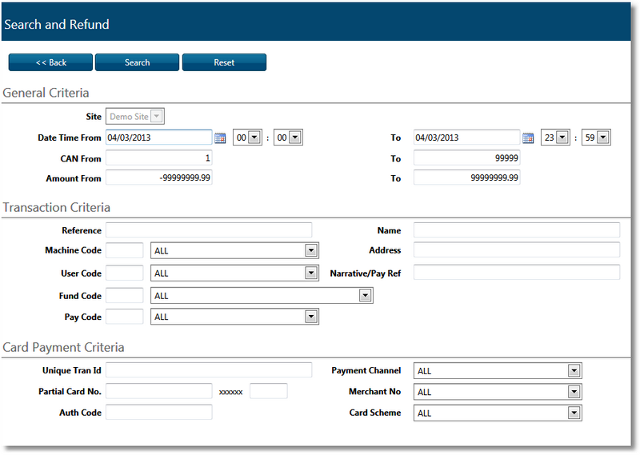This screenshot has height=455, width=640.
Task: Focus the Name text field
Action: 517,230
